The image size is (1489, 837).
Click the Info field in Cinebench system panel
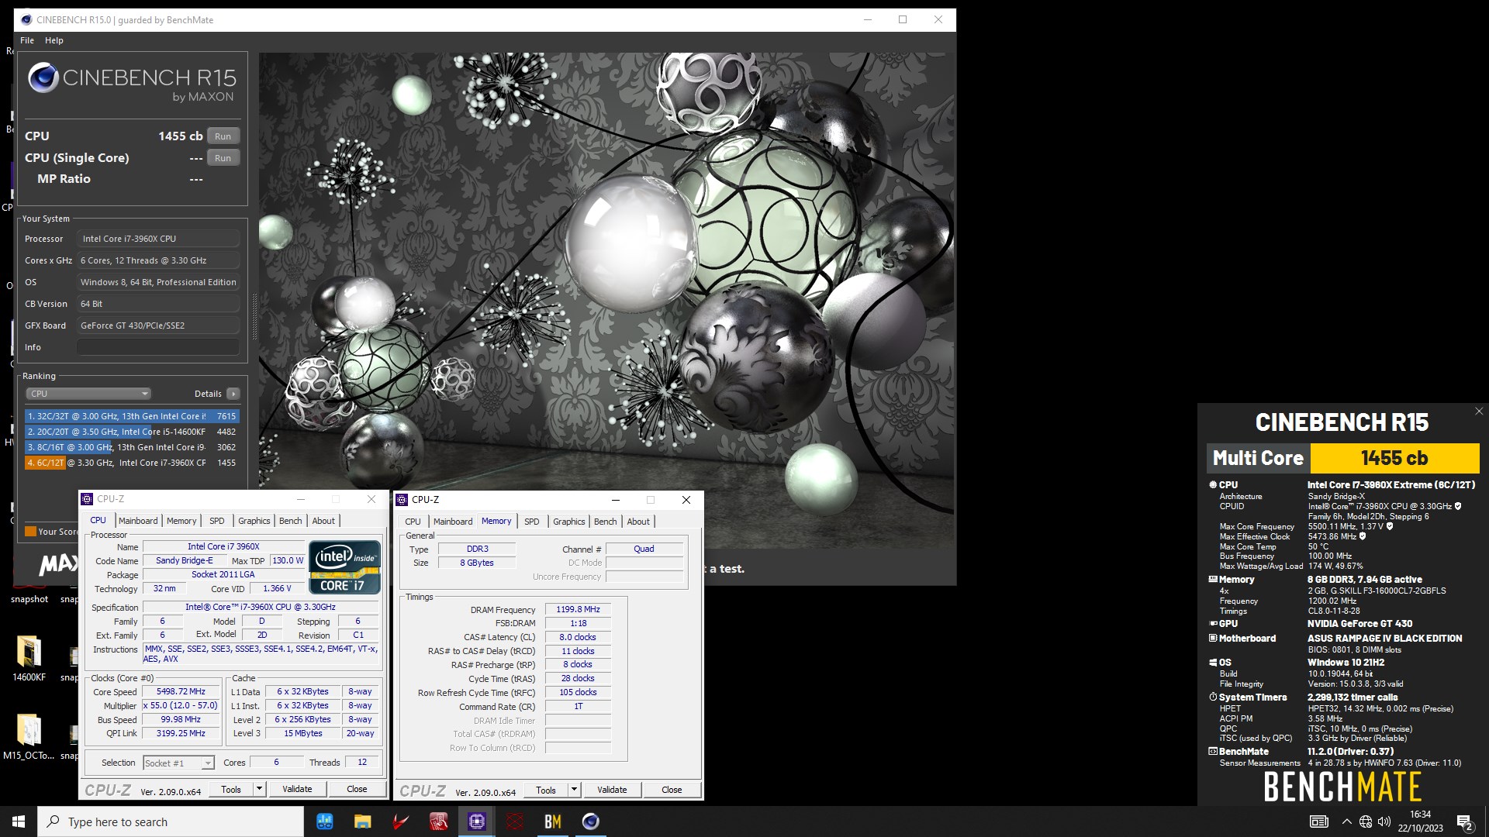point(158,347)
